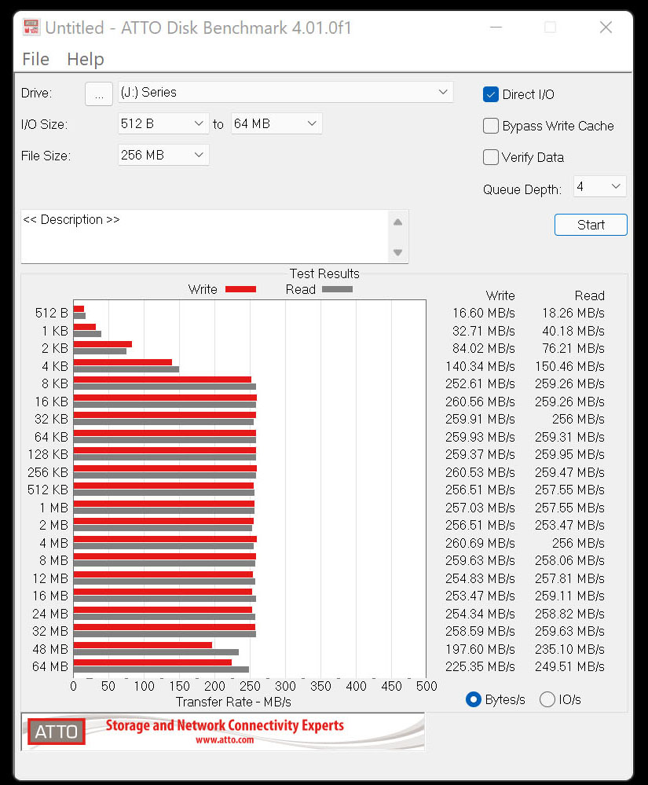Click into the Description text field
This screenshot has width=648, height=785.
tap(204, 237)
